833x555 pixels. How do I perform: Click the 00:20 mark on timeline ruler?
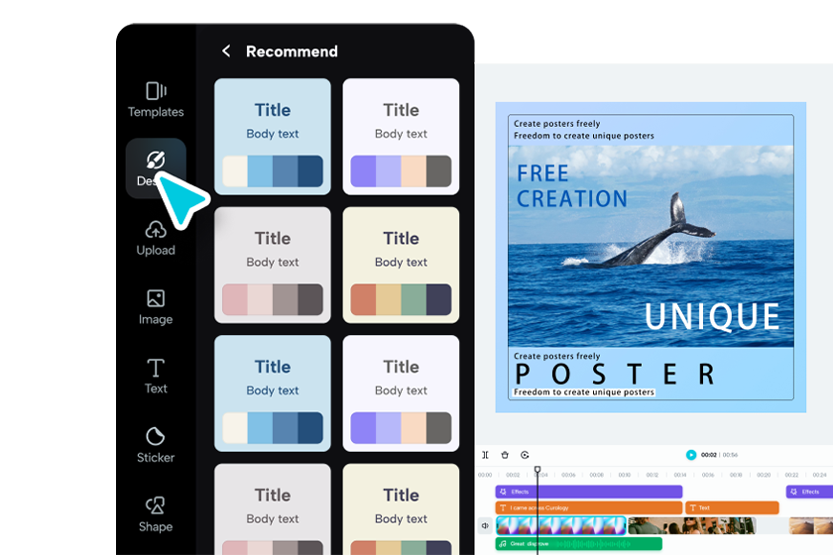pyautogui.click(x=764, y=475)
